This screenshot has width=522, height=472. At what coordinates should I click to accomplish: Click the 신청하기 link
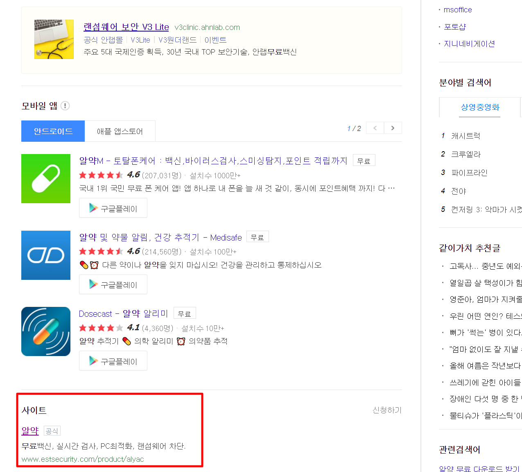(387, 410)
